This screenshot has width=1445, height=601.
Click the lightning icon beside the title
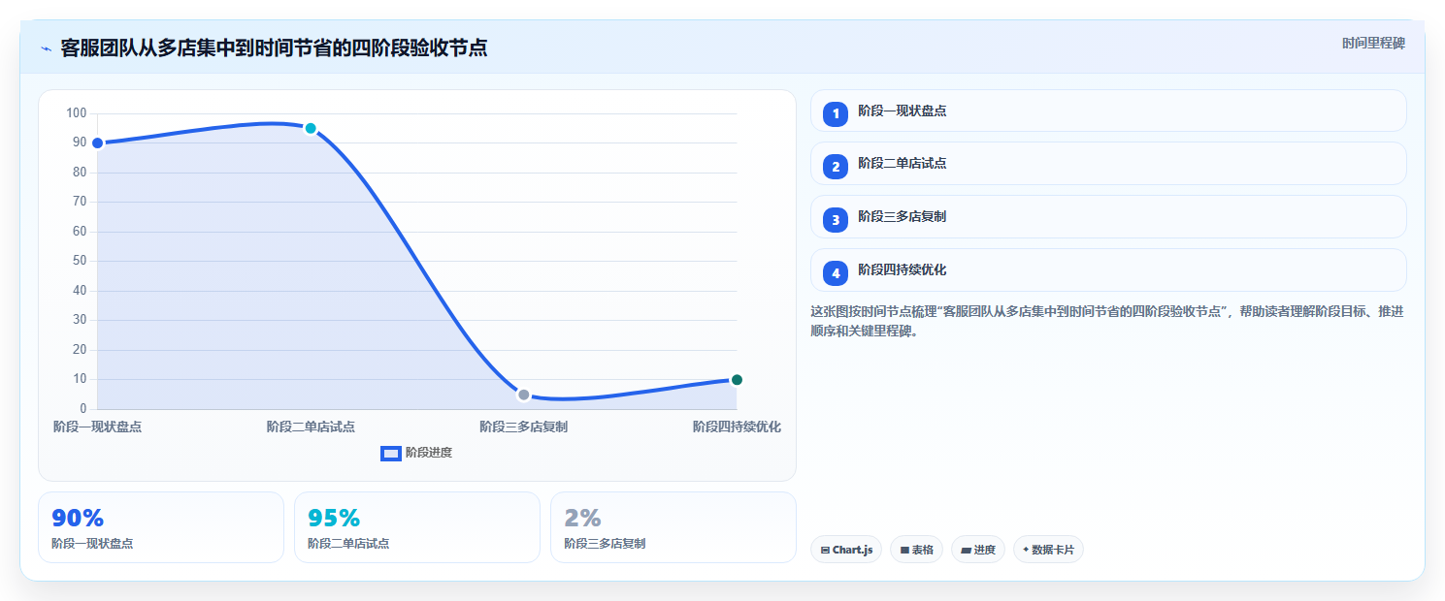(x=46, y=48)
